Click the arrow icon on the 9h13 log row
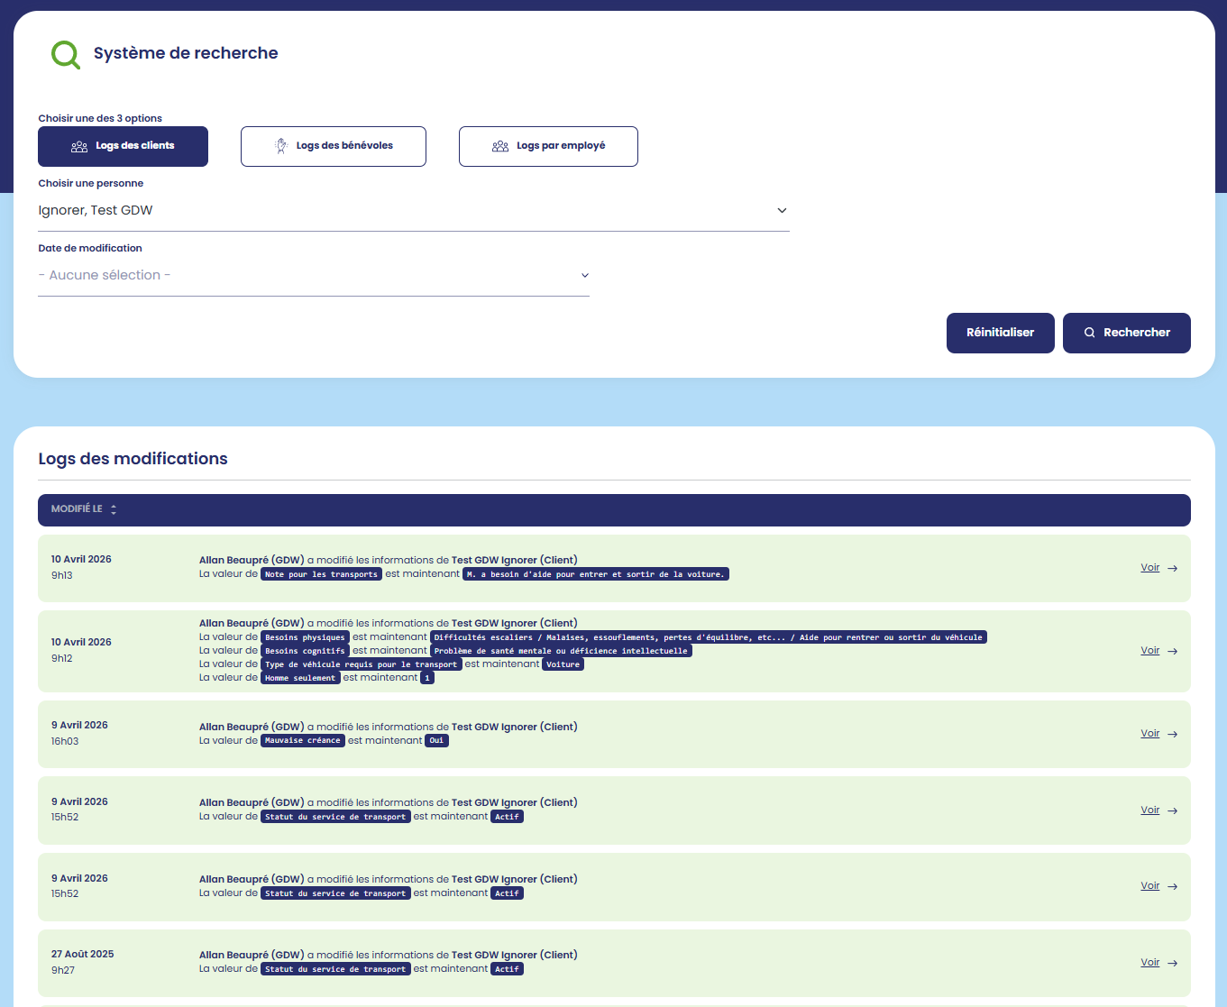1227x1007 pixels. (x=1172, y=568)
